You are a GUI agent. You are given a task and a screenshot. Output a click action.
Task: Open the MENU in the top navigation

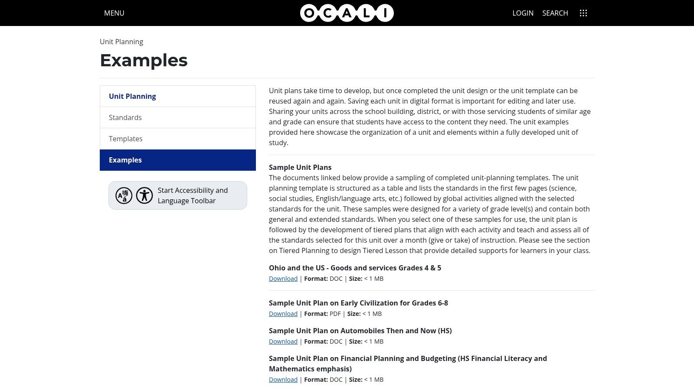point(114,13)
